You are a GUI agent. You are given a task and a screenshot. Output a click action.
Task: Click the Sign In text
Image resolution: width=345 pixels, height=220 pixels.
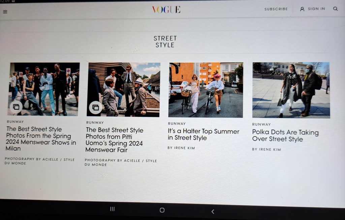[x=316, y=9]
